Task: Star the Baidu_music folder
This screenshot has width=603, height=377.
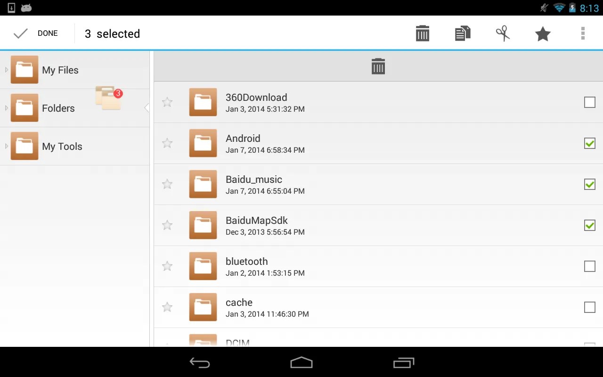Action: [167, 184]
